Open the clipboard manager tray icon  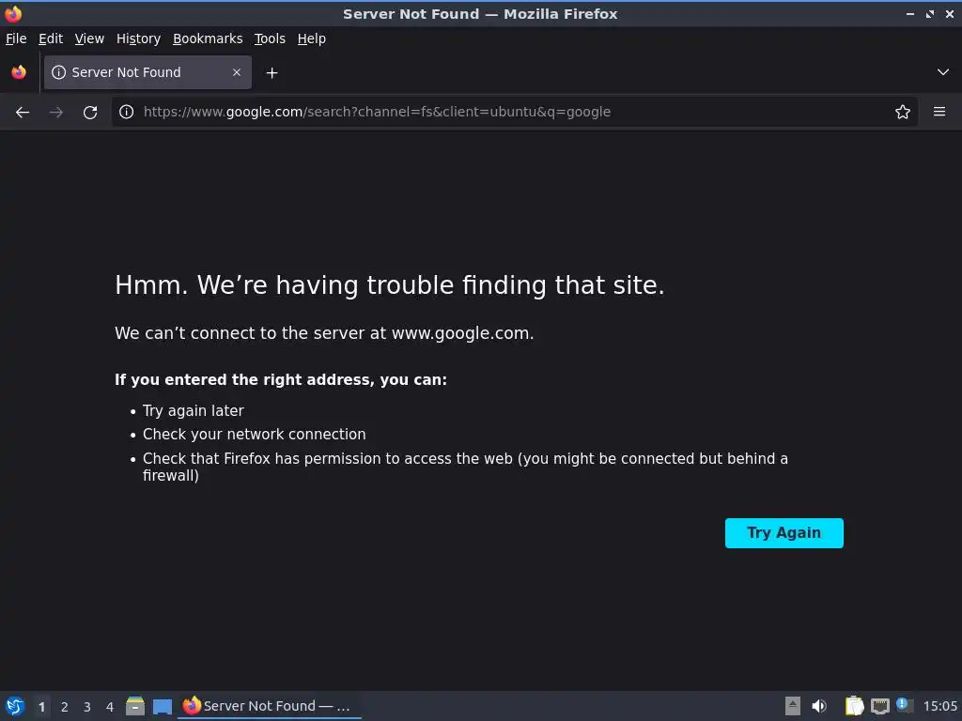(854, 706)
